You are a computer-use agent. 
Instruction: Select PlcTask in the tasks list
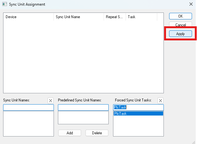point(138,114)
